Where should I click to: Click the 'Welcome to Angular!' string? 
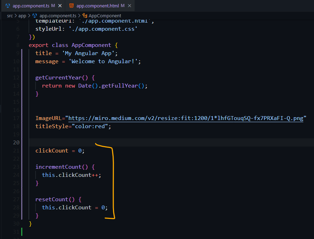103,61
